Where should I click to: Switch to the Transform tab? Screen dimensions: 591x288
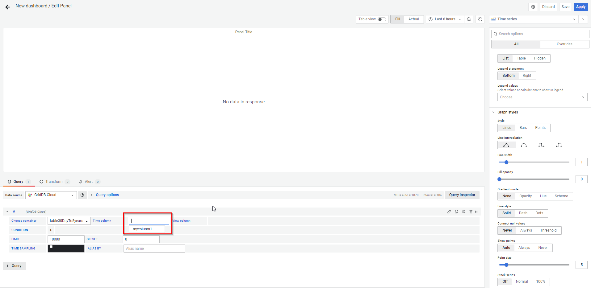[x=54, y=182]
